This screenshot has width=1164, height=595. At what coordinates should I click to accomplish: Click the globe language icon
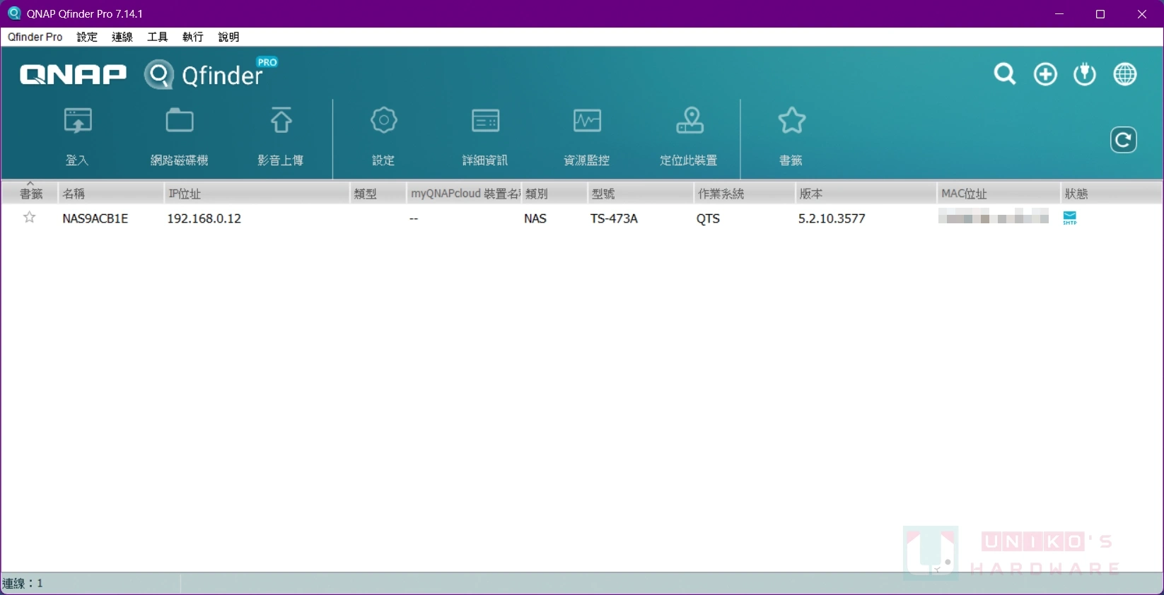[x=1125, y=74]
